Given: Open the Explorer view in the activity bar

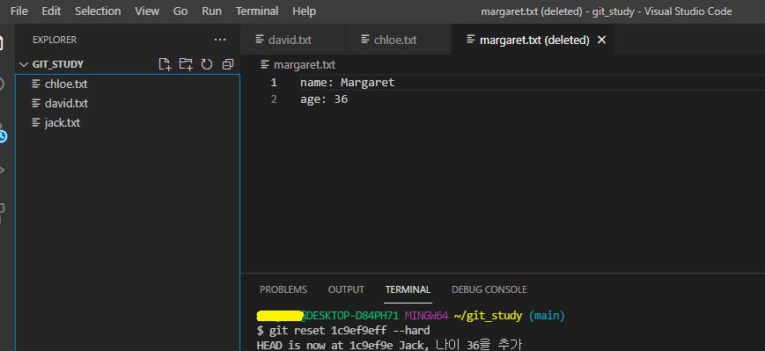Looking at the screenshot, I should 2,42.
